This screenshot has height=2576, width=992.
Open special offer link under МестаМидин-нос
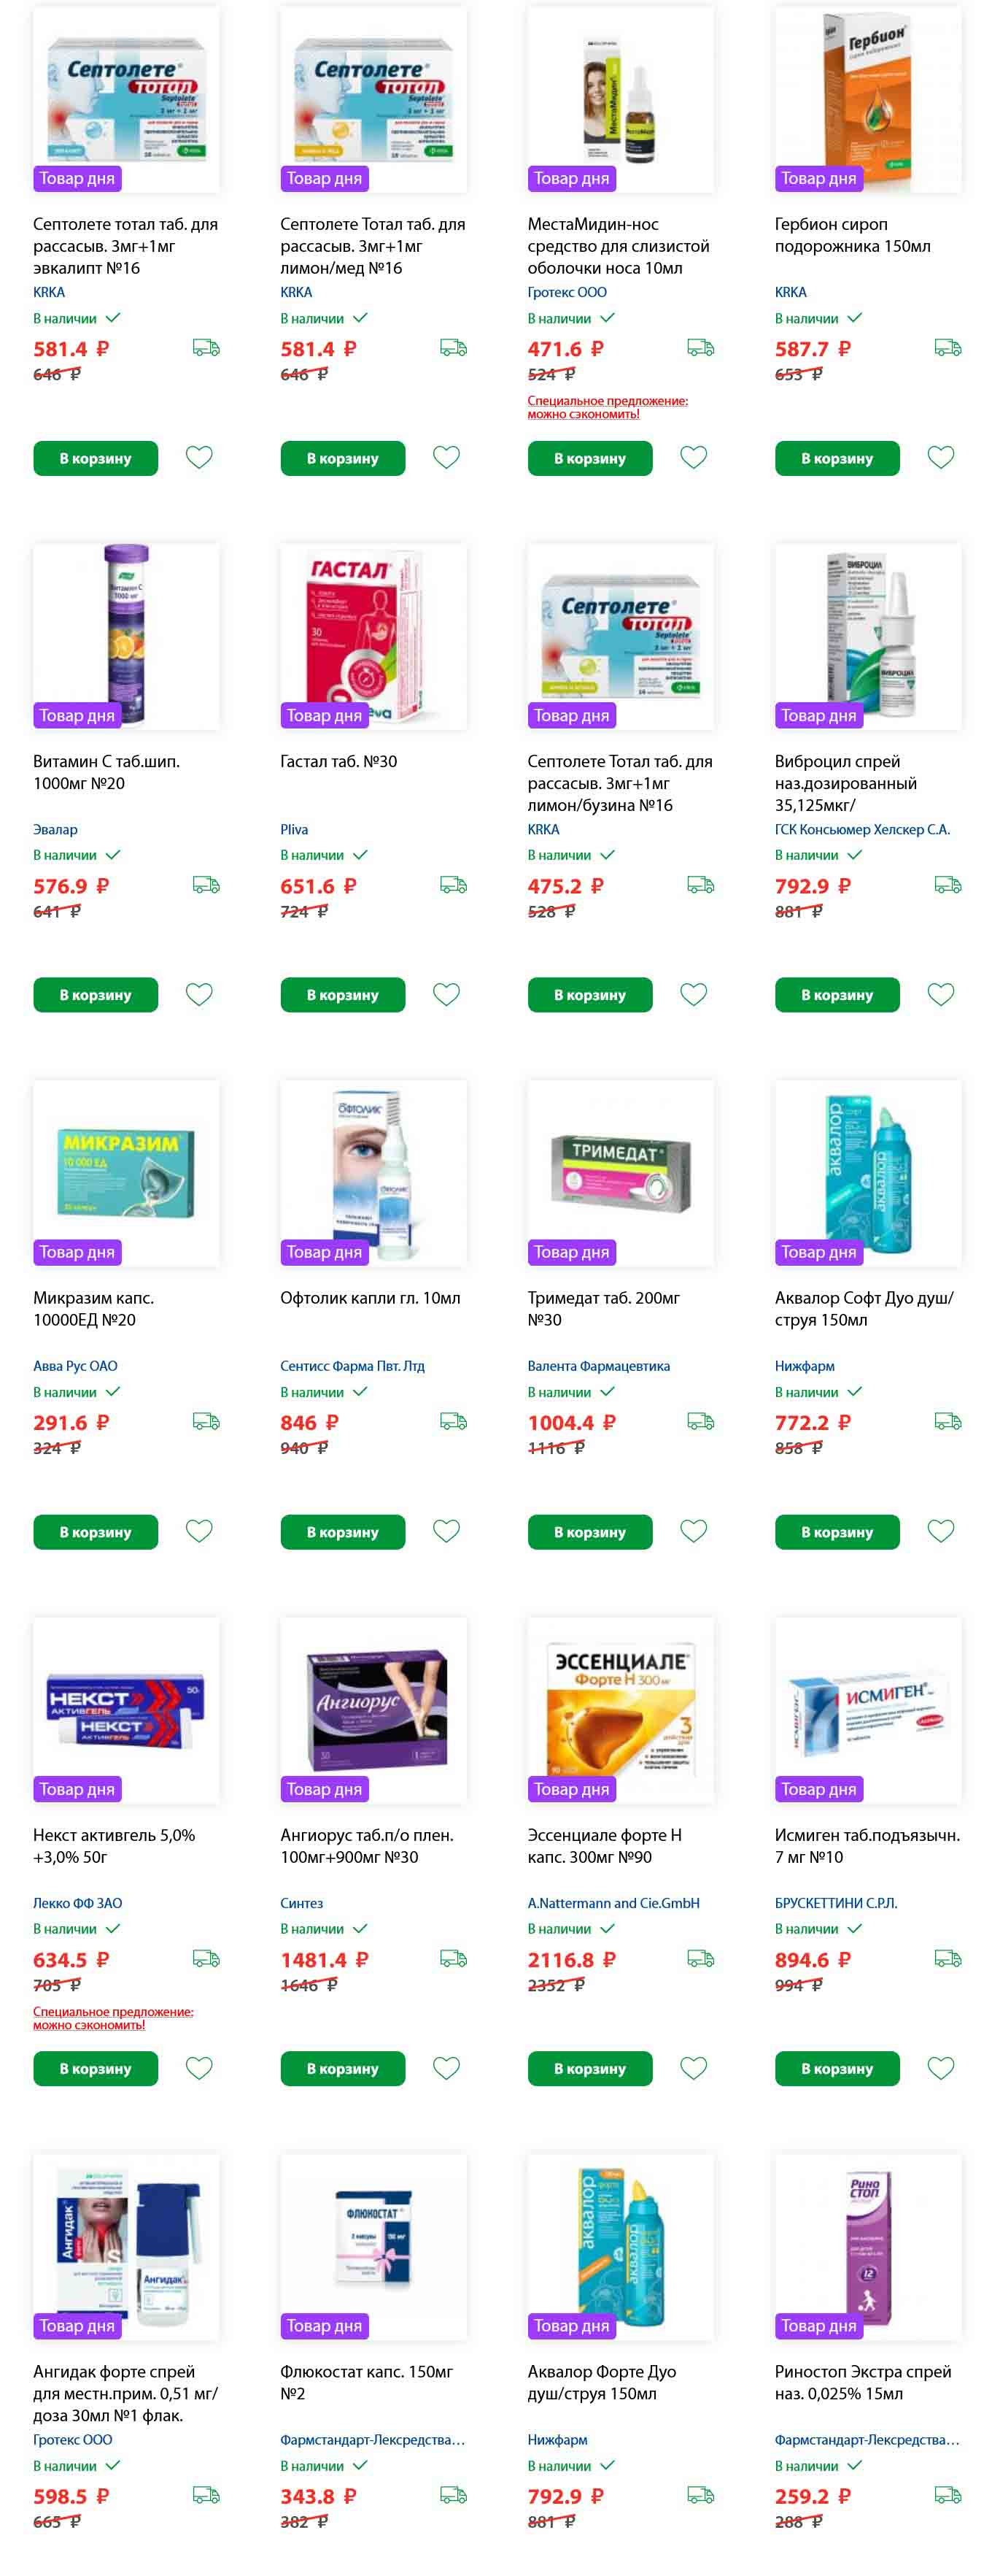coord(608,407)
